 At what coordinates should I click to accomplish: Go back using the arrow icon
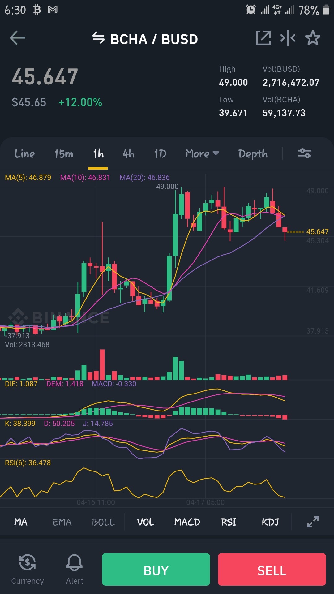(18, 38)
